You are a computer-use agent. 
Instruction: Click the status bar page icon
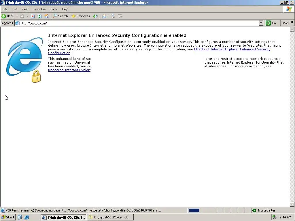click(x=3, y=210)
